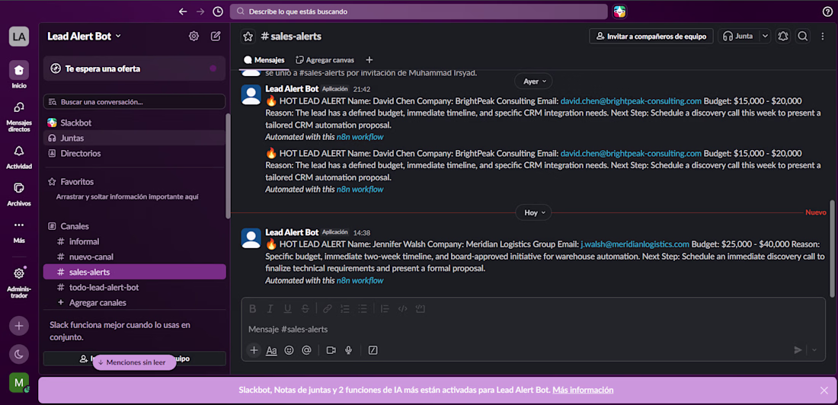Search within the channel magnifier icon
This screenshot has height=405, width=838.
[x=802, y=37]
